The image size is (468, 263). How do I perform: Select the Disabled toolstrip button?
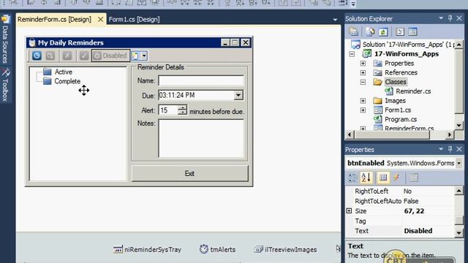[x=110, y=56]
